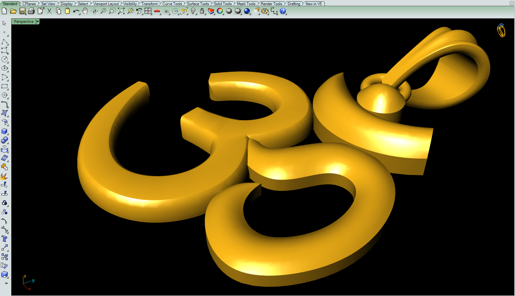
Task: Open the New in V5 tab
Action: pos(314,4)
